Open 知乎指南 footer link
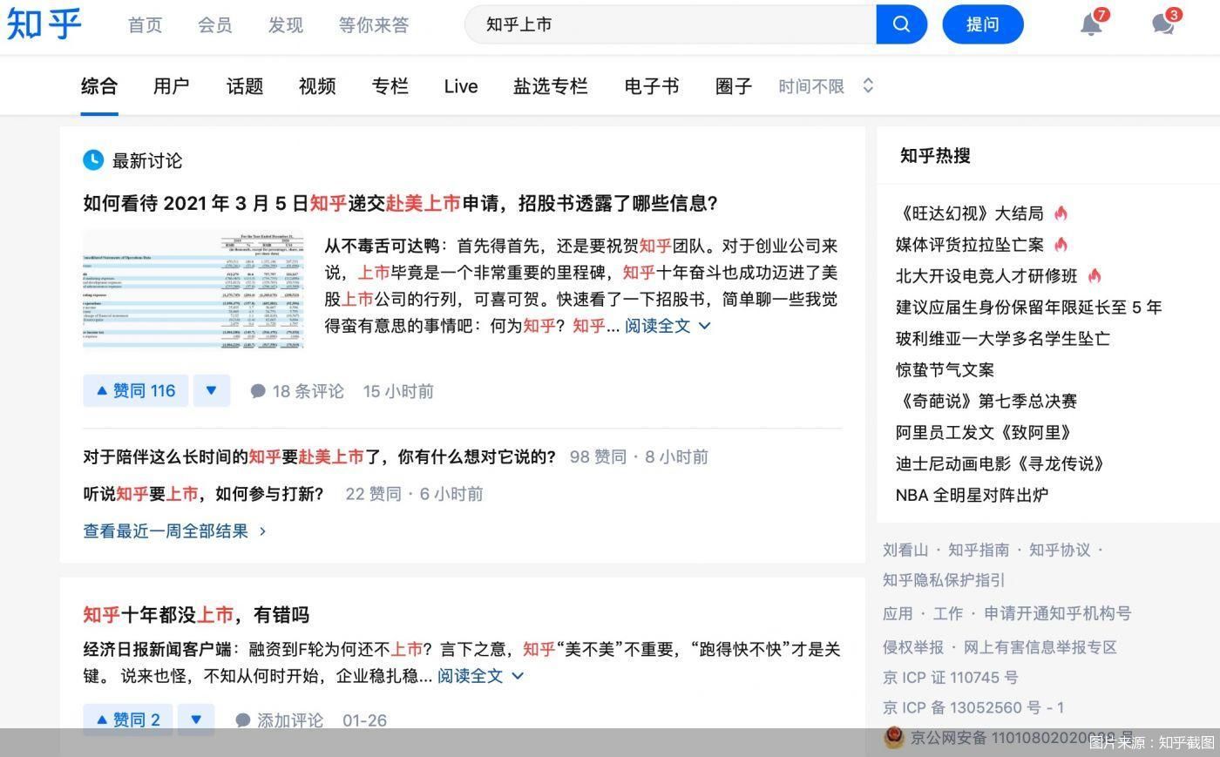1220x757 pixels. (x=979, y=550)
